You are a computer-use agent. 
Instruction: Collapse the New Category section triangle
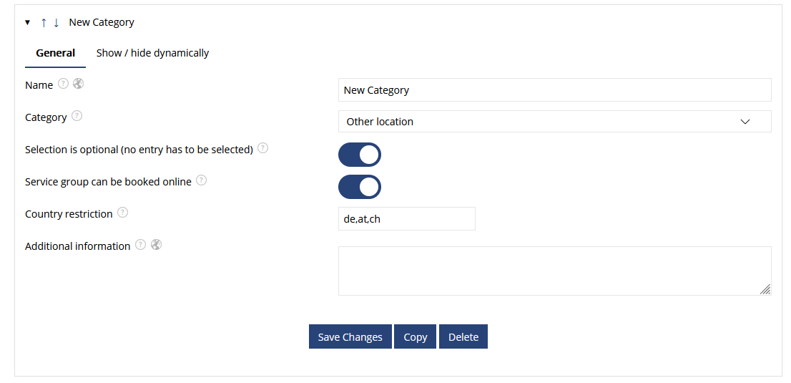pos(28,22)
